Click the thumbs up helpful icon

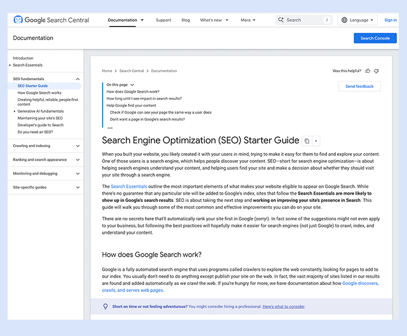click(x=368, y=71)
